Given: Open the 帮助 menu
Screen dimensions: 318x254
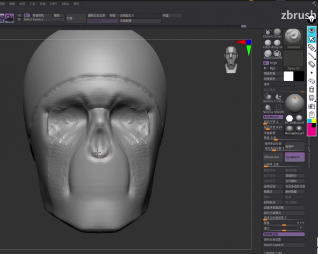Looking at the screenshot, I should 76,4.
